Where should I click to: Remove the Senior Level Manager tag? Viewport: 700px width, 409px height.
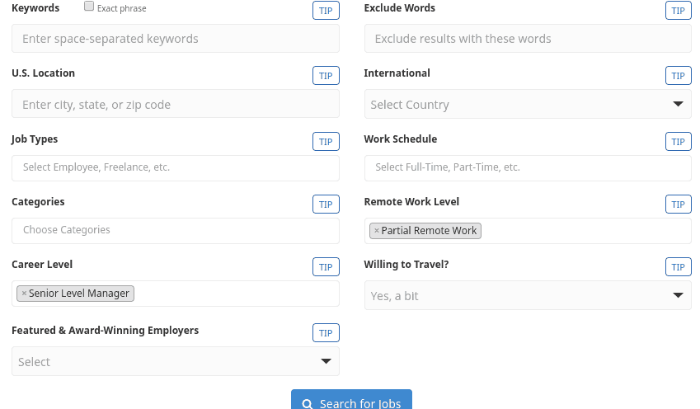coord(24,294)
